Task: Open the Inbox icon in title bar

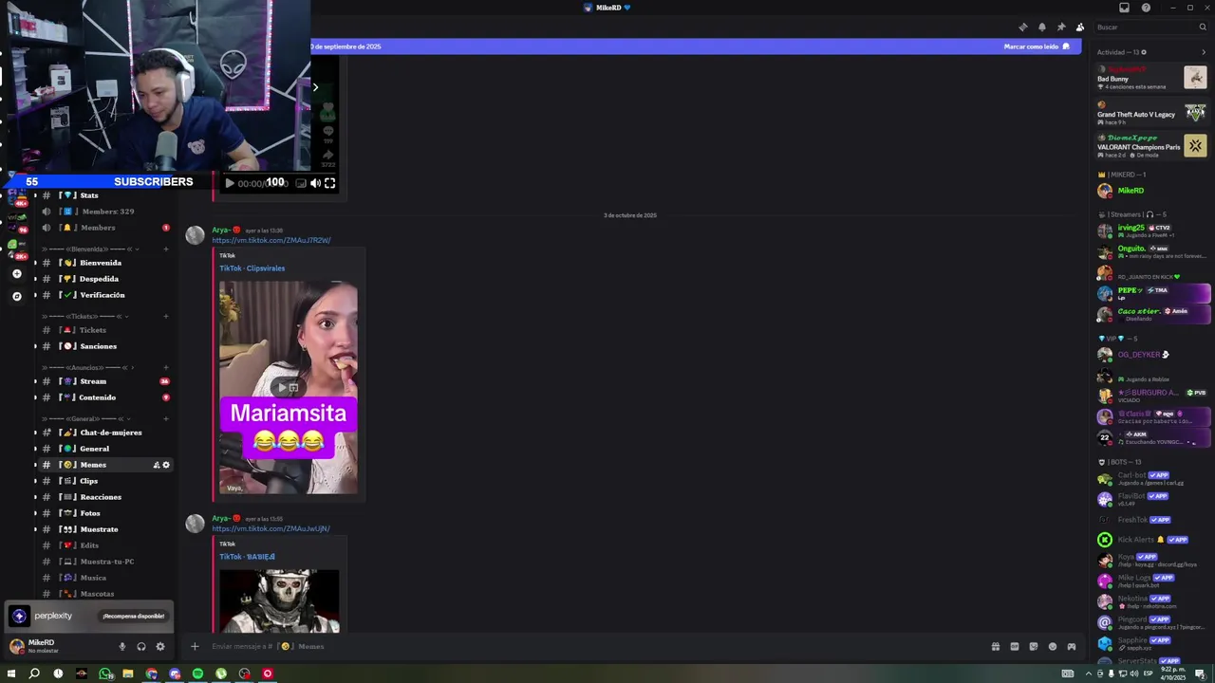Action: click(1124, 8)
